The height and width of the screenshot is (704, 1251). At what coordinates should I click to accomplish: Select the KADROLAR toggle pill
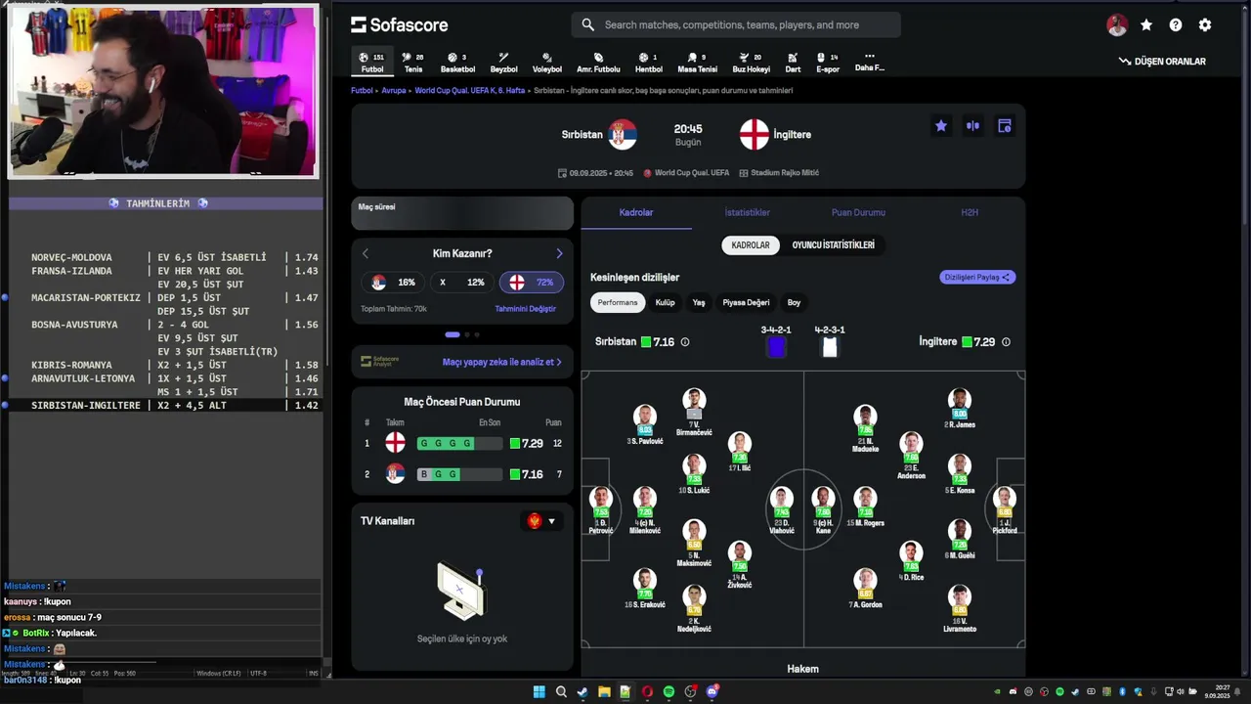[x=751, y=245]
